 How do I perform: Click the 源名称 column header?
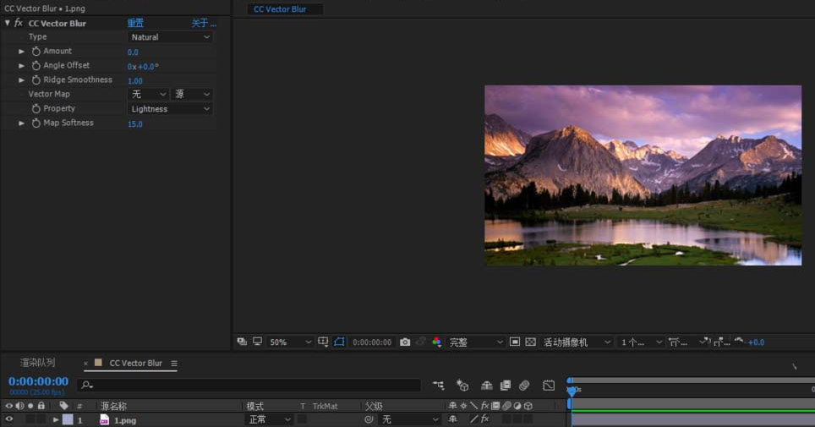coord(114,406)
